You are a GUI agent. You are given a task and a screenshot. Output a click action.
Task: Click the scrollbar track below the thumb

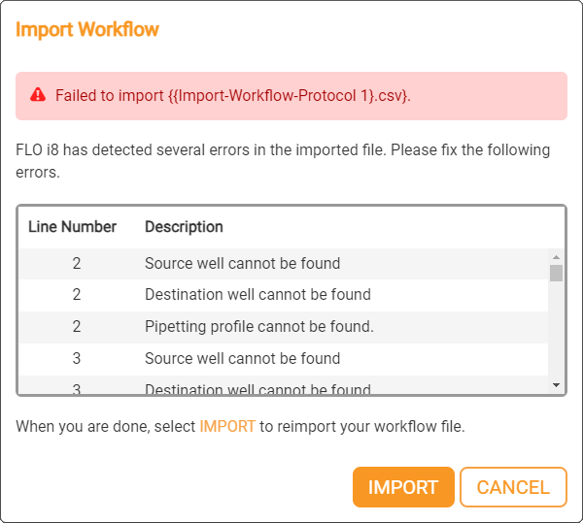coord(556,330)
